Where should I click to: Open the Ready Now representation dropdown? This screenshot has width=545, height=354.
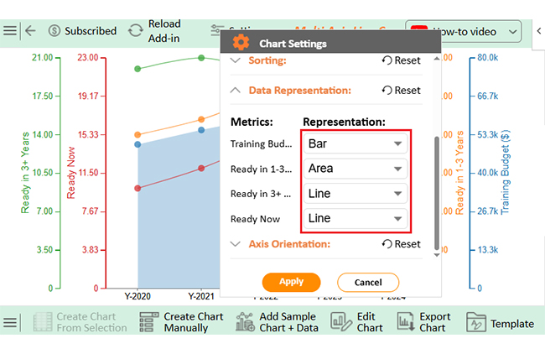356,219
